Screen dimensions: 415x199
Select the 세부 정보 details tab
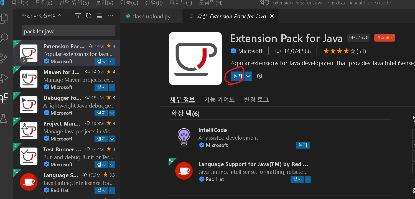tap(182, 100)
